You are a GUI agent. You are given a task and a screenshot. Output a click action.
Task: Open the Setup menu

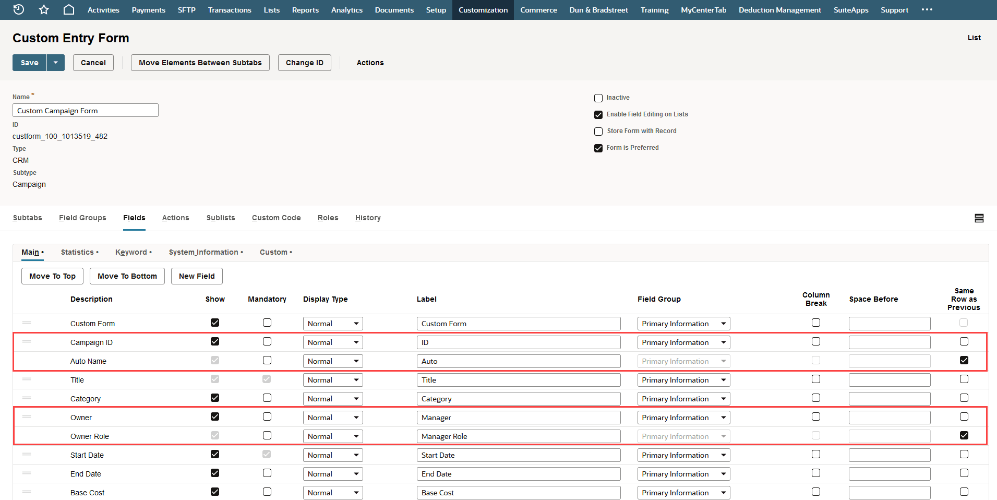(x=436, y=9)
